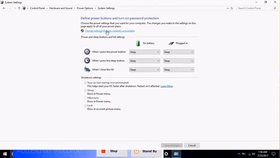Screen dimensions: 280x158
Task: Open power button On battery dropdown
Action: click(144, 52)
